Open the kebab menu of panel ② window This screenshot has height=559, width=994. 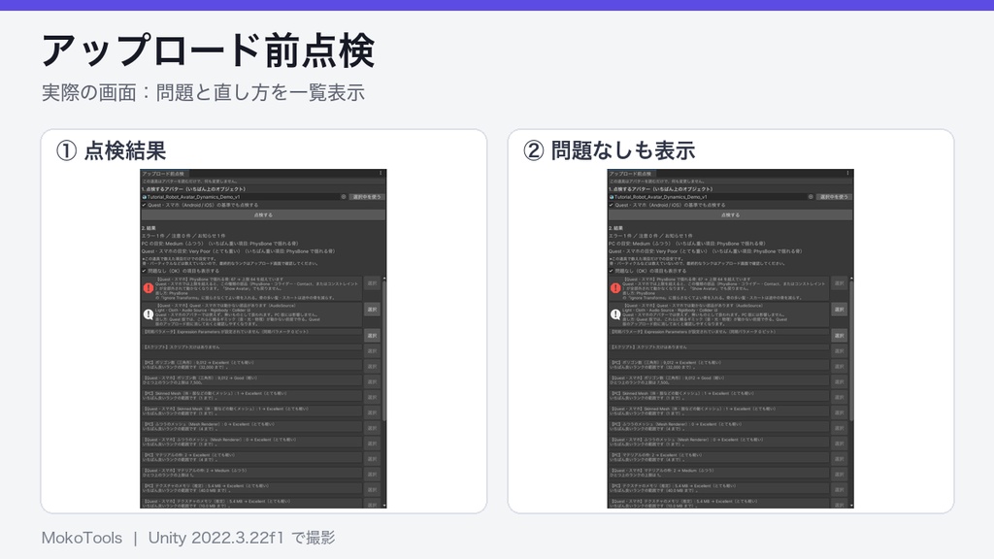point(848,173)
